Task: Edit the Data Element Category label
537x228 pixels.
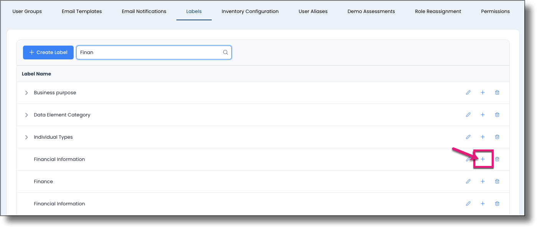Action: (x=468, y=115)
